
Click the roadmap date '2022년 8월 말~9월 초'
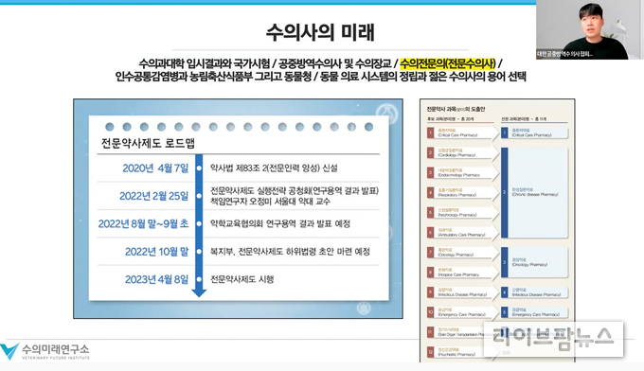point(143,223)
